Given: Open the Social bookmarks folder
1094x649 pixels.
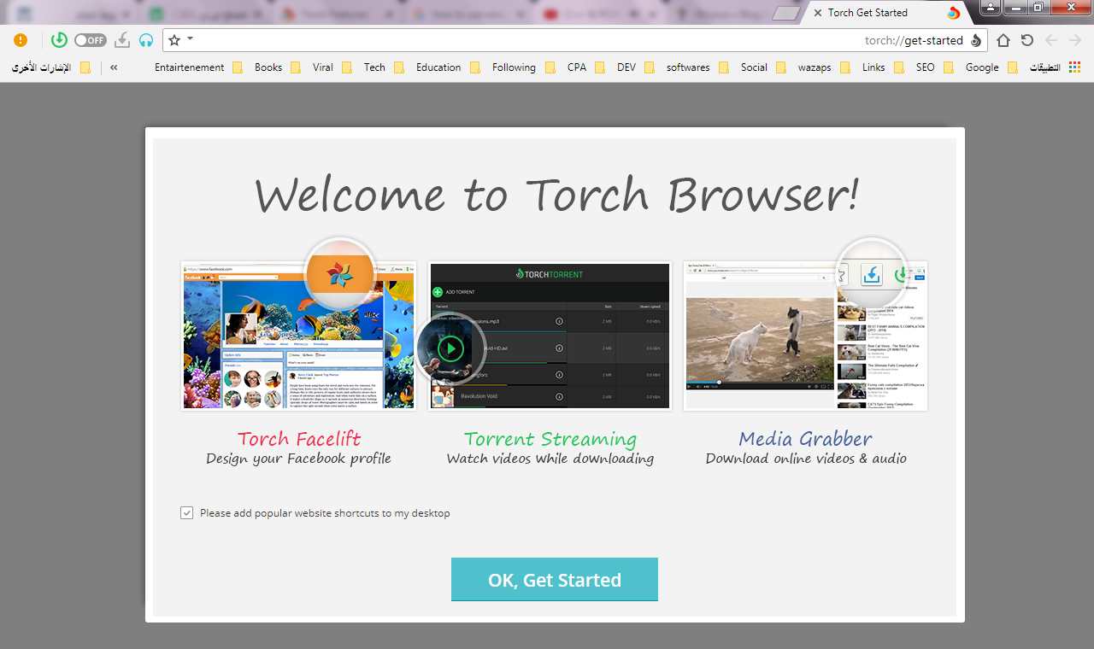Looking at the screenshot, I should 763,67.
